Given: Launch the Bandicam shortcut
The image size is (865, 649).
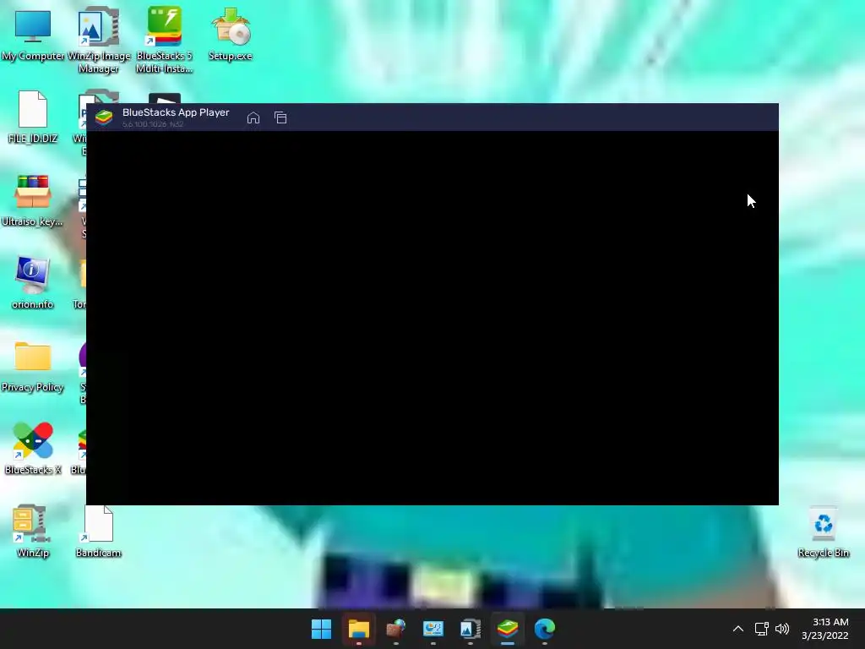Looking at the screenshot, I should click(x=99, y=531).
